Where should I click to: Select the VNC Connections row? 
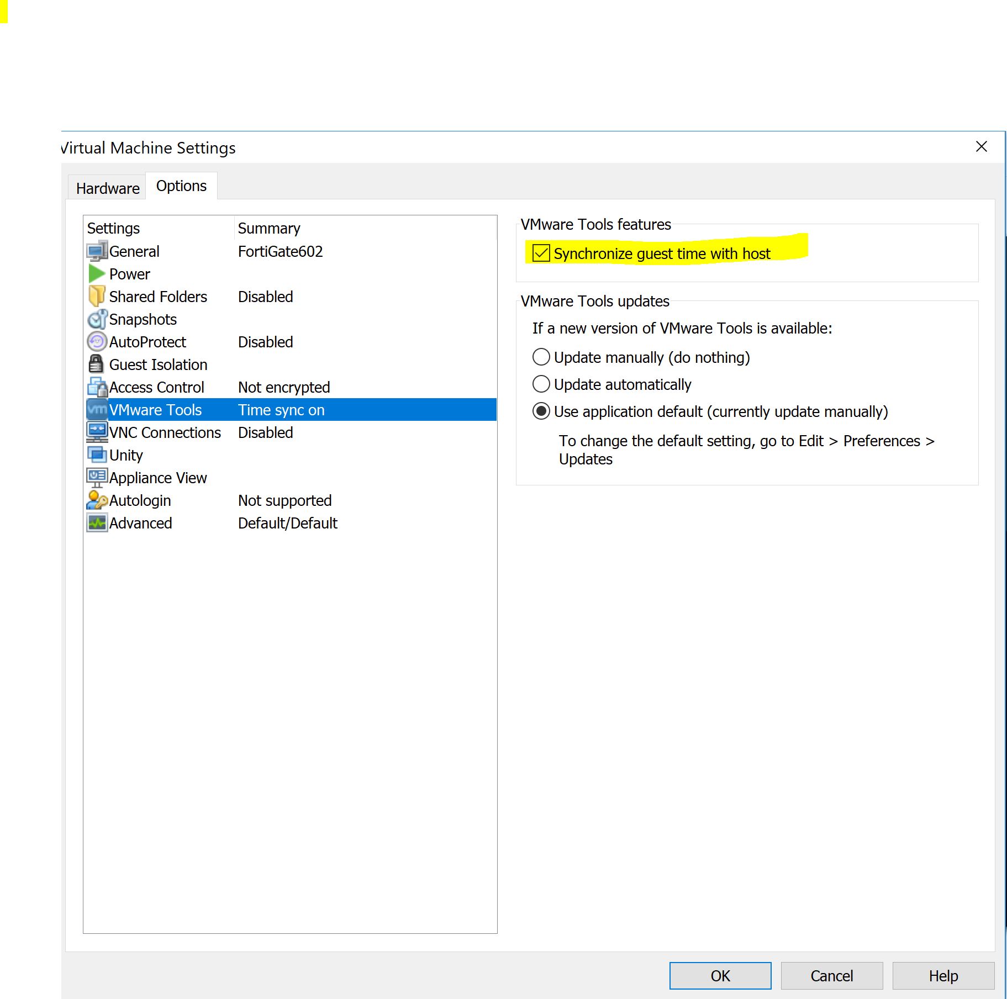[290, 432]
